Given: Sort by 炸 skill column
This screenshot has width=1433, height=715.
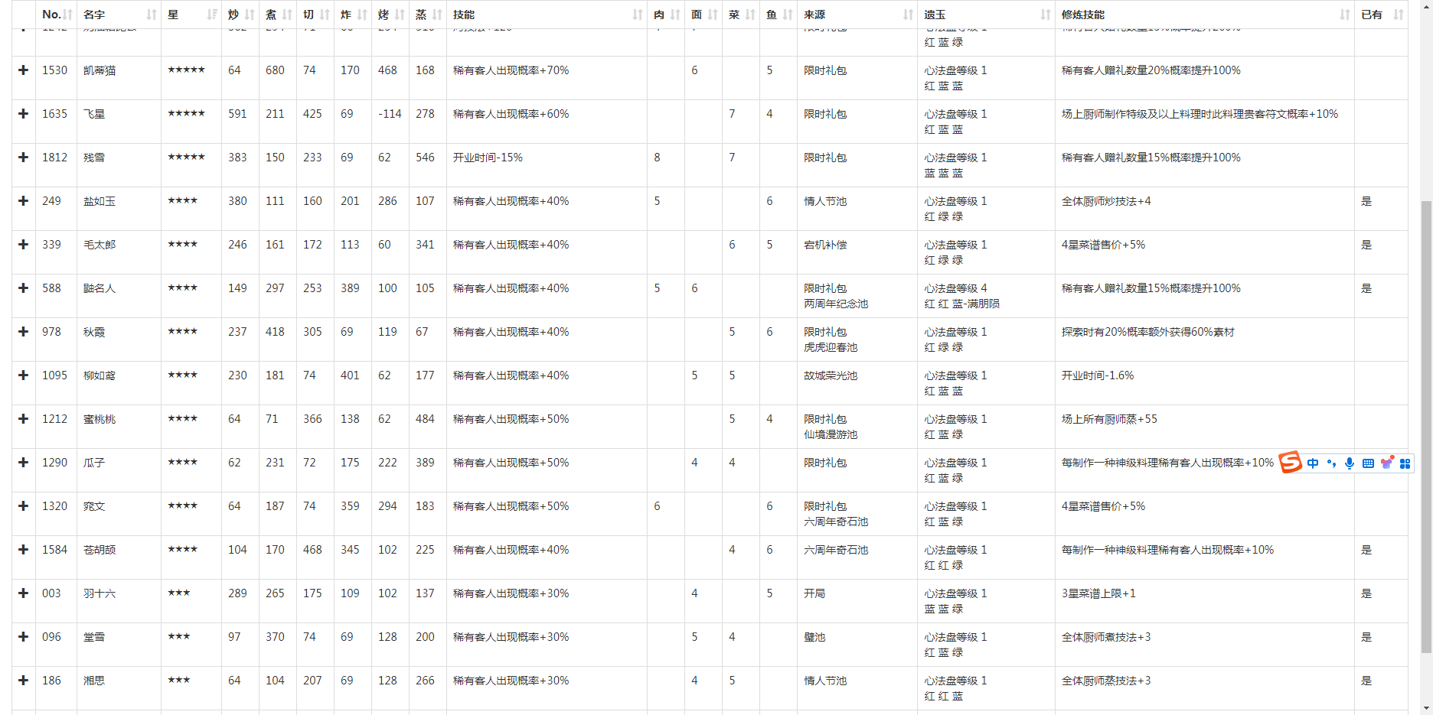Looking at the screenshot, I should 353,15.
